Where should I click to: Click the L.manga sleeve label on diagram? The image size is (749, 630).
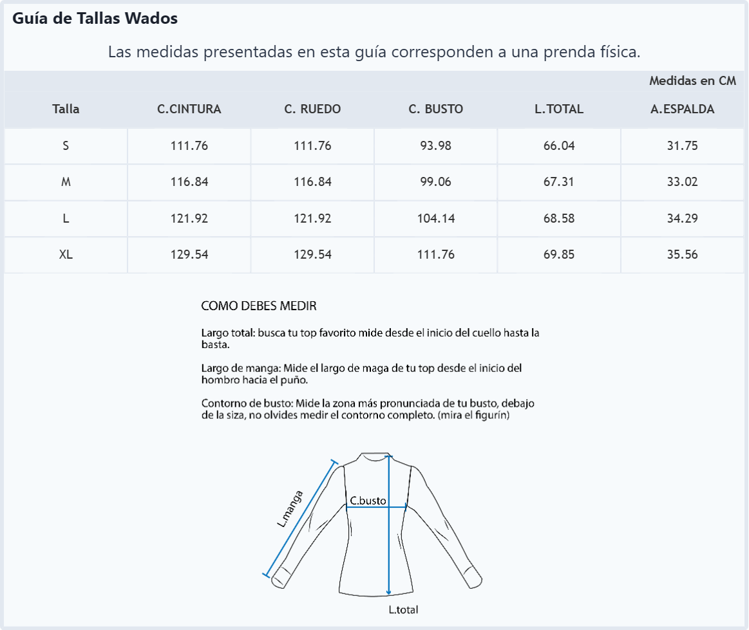pyautogui.click(x=290, y=509)
